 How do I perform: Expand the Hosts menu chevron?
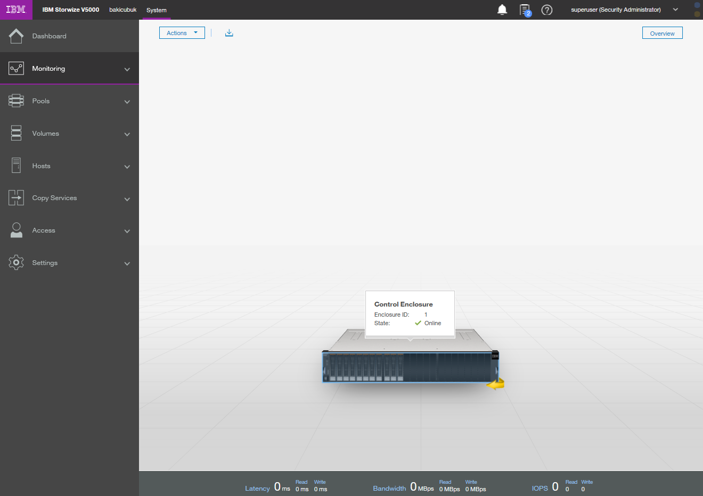(127, 167)
